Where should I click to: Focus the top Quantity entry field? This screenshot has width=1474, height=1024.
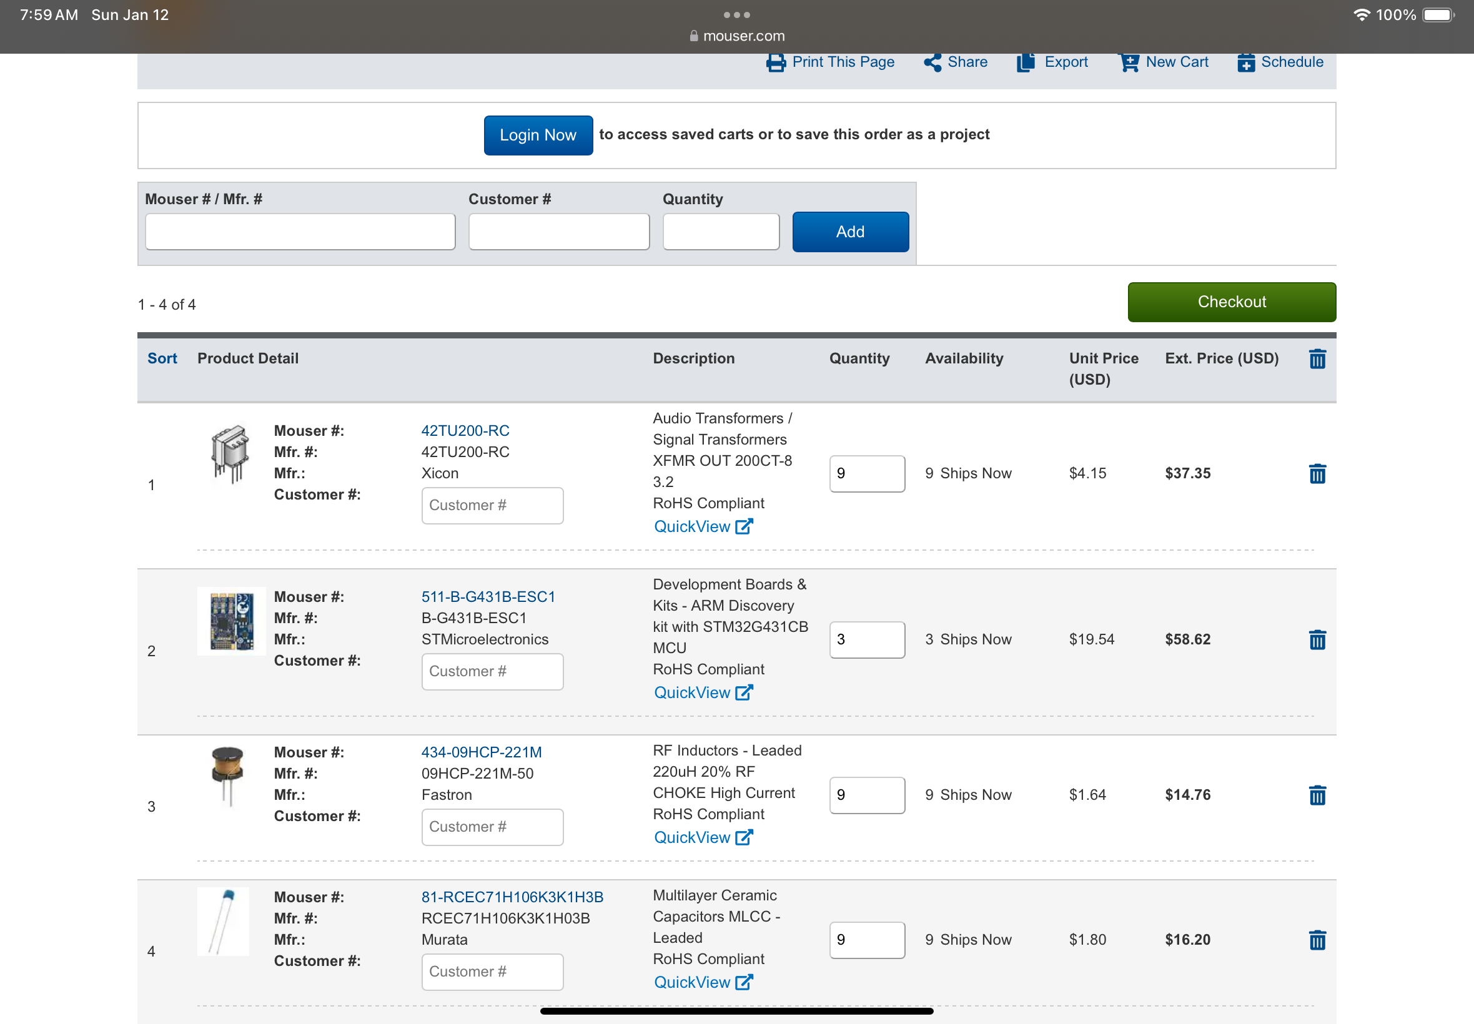tap(721, 232)
